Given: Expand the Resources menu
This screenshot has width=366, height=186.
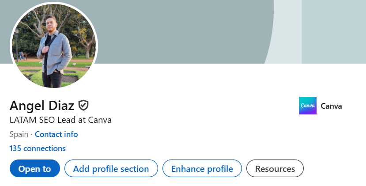Looking at the screenshot, I should [275, 168].
